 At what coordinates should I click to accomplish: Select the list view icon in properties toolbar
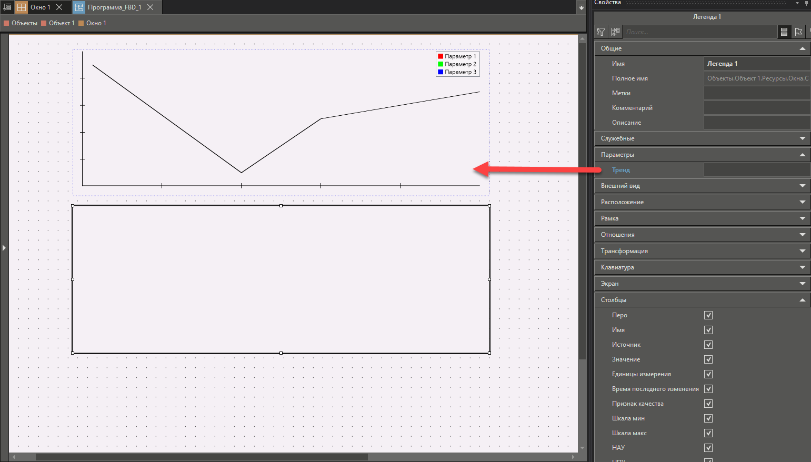point(784,32)
